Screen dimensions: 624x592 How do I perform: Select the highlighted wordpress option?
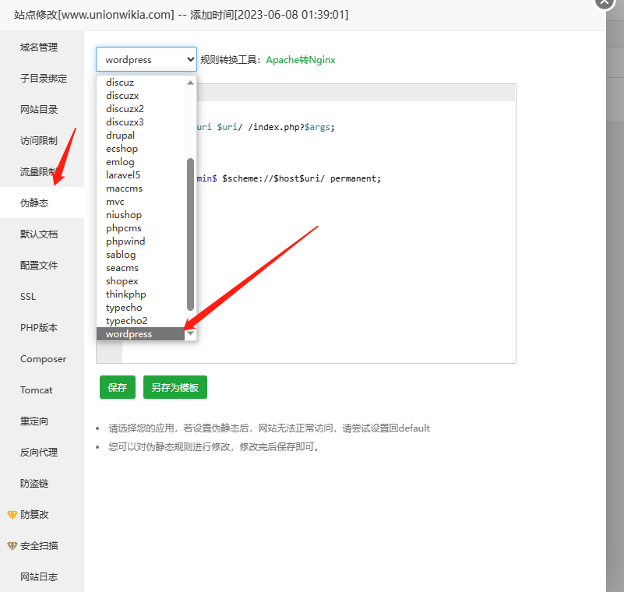point(141,334)
